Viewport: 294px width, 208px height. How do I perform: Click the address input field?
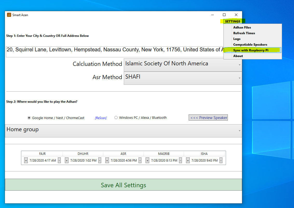tap(115, 52)
